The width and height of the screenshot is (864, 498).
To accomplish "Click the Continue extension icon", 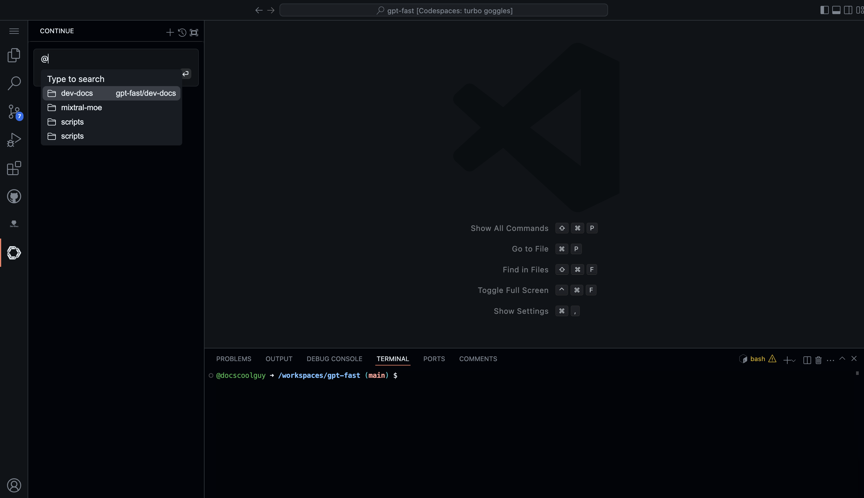I will [14, 253].
